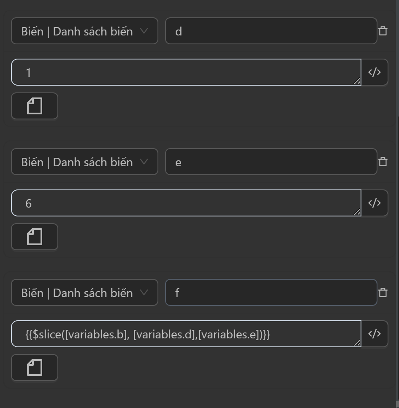Delete the variable named d
This screenshot has height=408, width=399.
pos(383,31)
